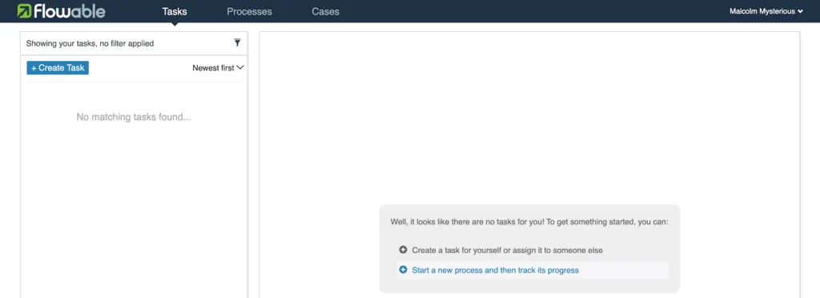Click the blue plus icon beside Start a new process
This screenshot has width=820, height=298.
[403, 270]
